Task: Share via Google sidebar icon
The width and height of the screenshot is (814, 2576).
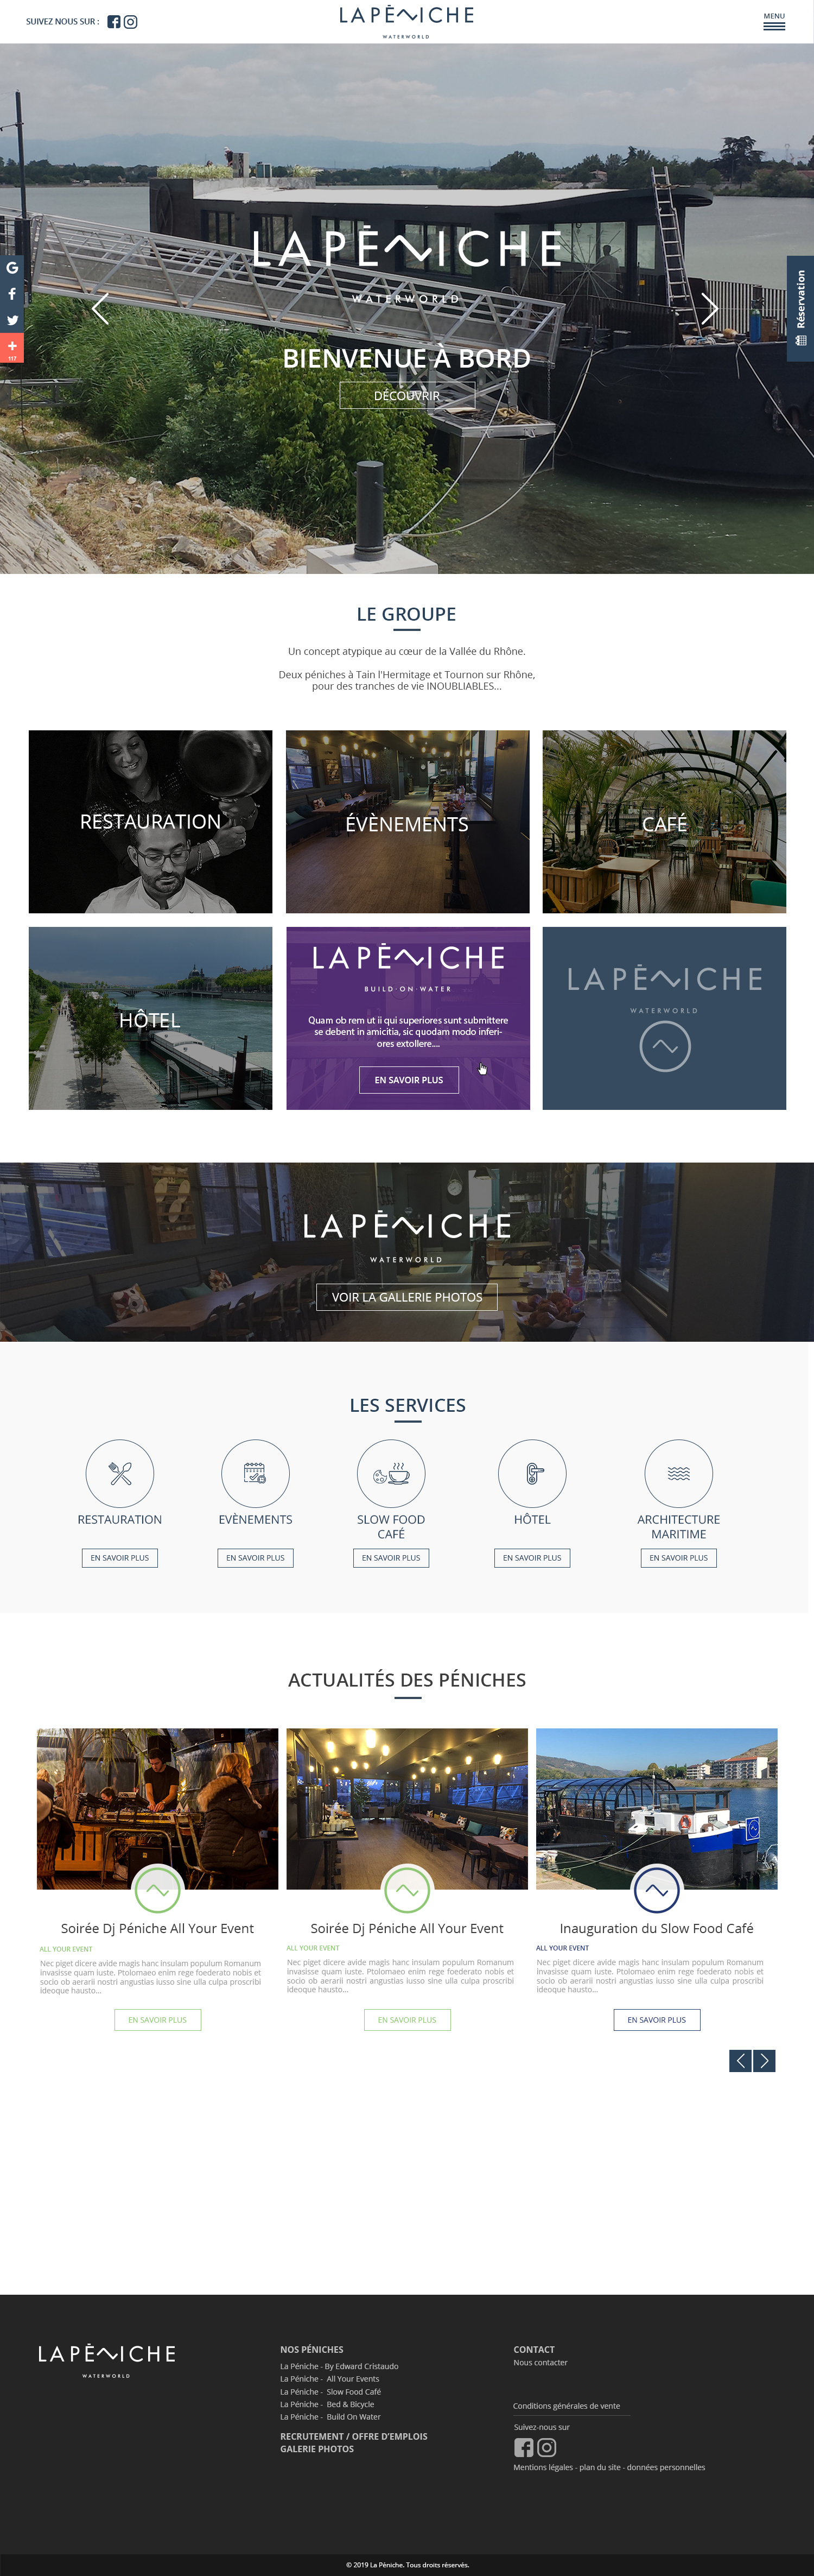Action: (12, 268)
